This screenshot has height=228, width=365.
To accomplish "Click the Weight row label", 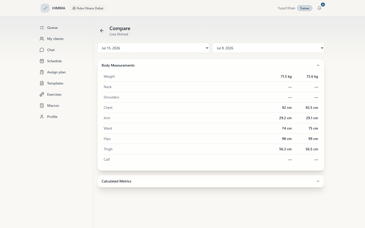I will [x=109, y=76].
